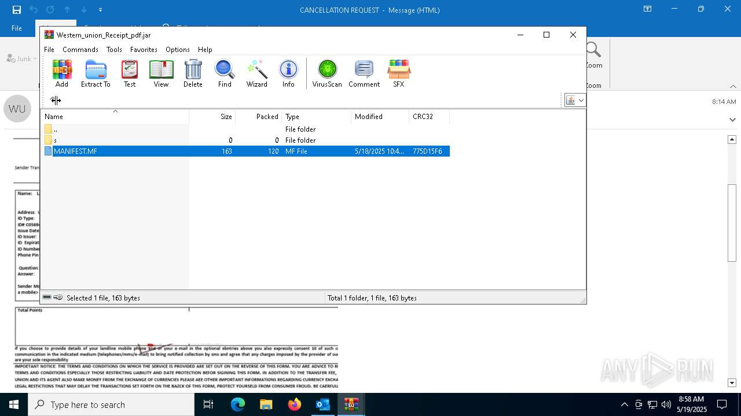Click the WU sender avatar

click(17, 109)
